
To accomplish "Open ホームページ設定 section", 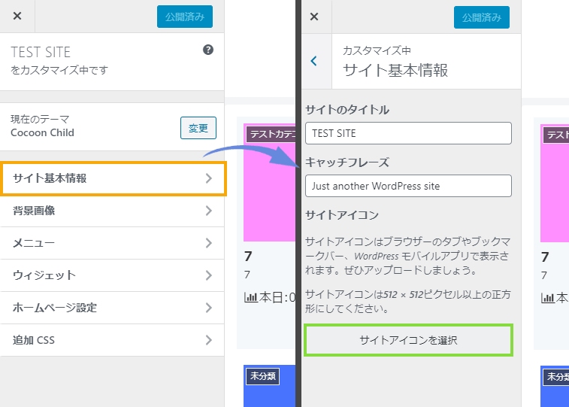I will pyautogui.click(x=112, y=308).
